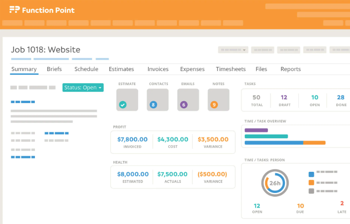This screenshot has width=350, height=224.
Task: Click the 26h donut chart
Action: 275,183
